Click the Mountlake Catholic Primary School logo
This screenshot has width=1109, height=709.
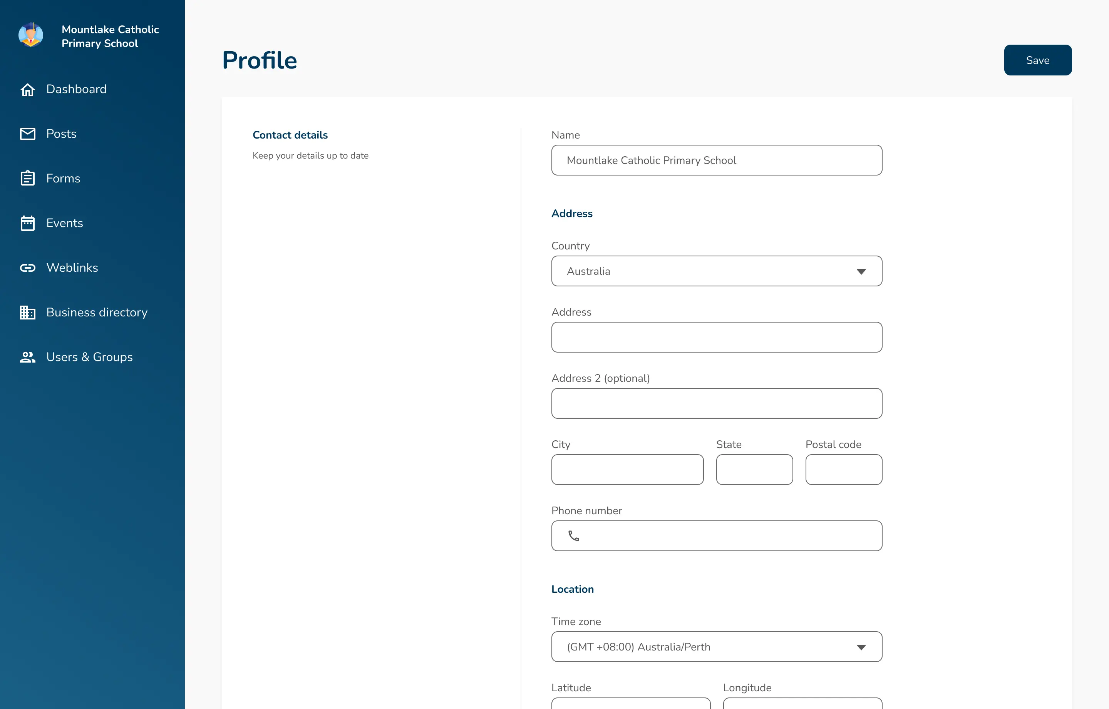tap(31, 35)
